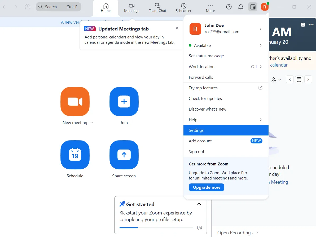316x237 pixels.
Task: Expand New meeting dropdown arrow
Action: tap(91, 123)
